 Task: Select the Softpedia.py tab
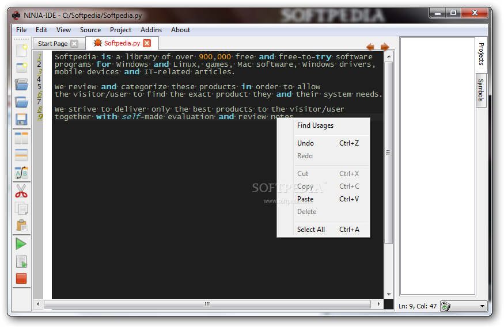point(122,43)
